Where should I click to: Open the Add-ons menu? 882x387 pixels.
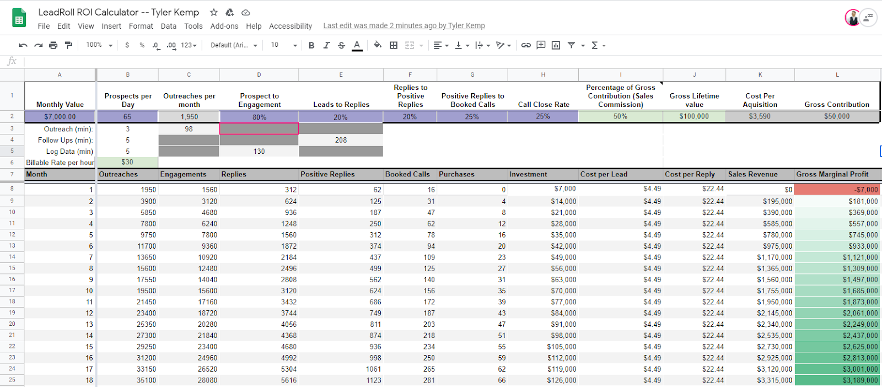[224, 26]
